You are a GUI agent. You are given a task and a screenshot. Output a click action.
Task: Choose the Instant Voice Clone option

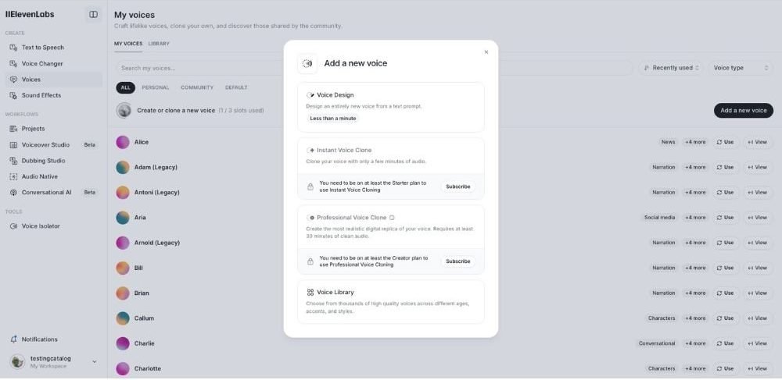pyautogui.click(x=390, y=156)
